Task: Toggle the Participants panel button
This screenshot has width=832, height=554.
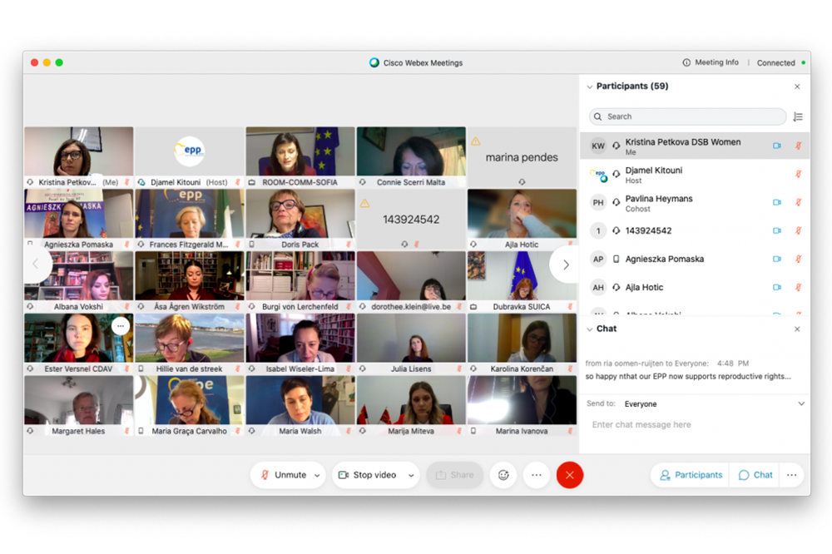Action: coord(691,475)
